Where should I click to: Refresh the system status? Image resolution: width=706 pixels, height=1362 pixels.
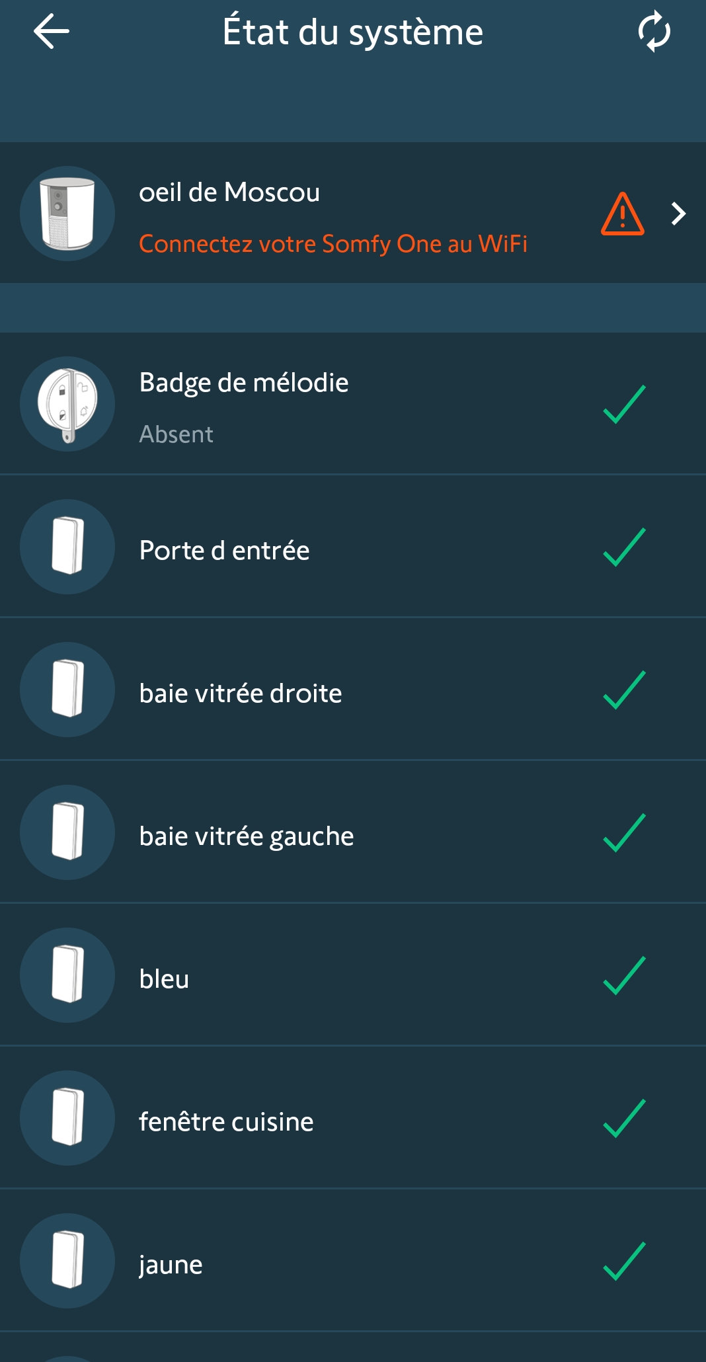[x=654, y=32]
